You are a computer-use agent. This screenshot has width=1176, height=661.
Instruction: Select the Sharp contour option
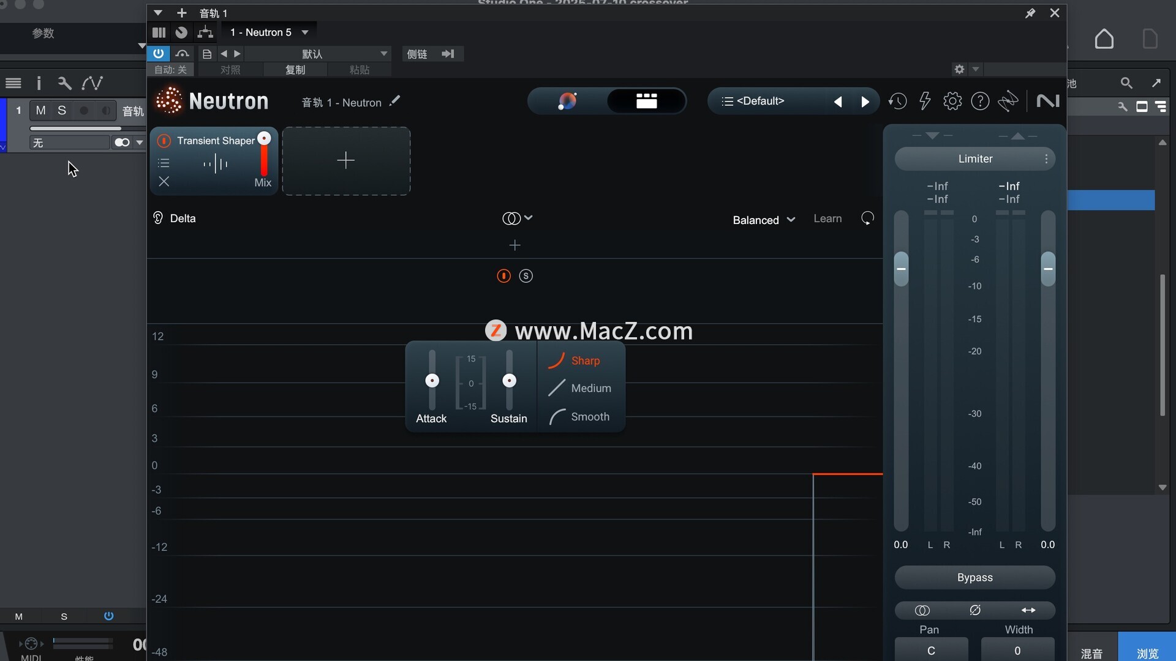575,360
